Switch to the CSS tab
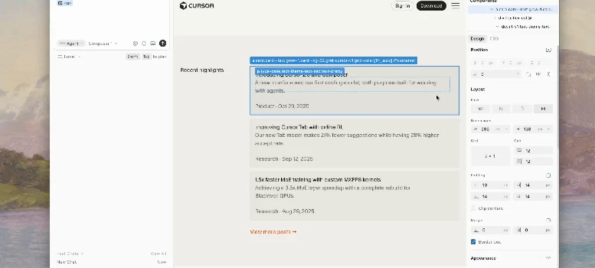 coord(494,38)
